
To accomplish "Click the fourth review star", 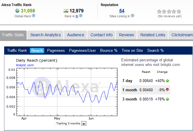I will coord(174,12).
